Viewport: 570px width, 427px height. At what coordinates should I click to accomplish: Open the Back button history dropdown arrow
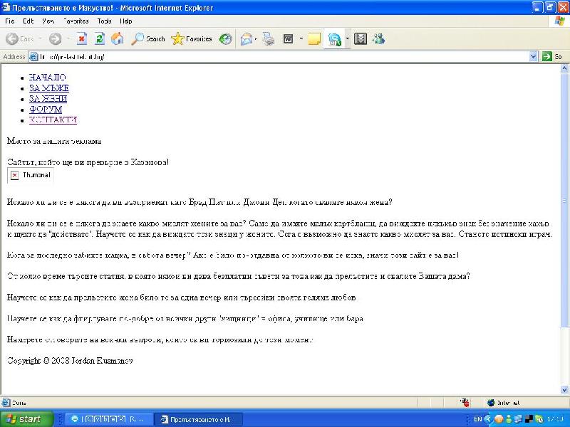41,39
